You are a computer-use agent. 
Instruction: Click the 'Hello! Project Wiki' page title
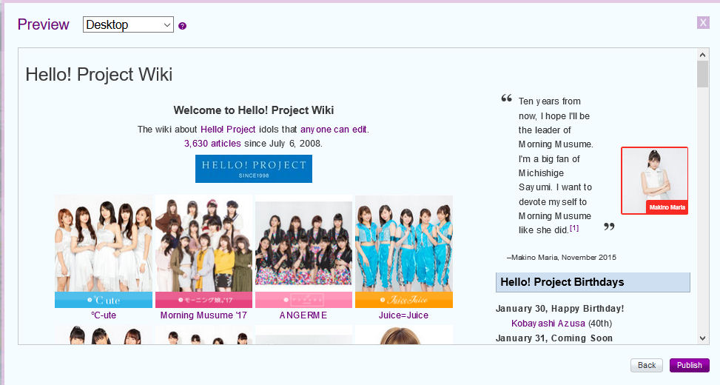click(98, 75)
